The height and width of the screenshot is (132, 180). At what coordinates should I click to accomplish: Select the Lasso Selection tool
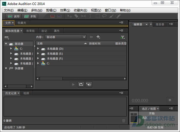[104, 16]
